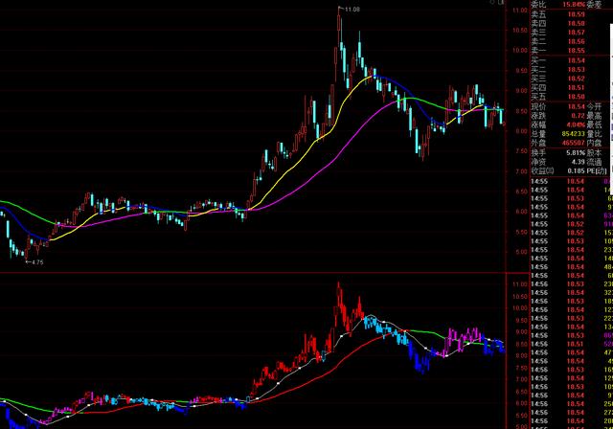This screenshot has width=613, height=429.
Task: Click the 换手 value 5.81%
Action: [x=576, y=153]
